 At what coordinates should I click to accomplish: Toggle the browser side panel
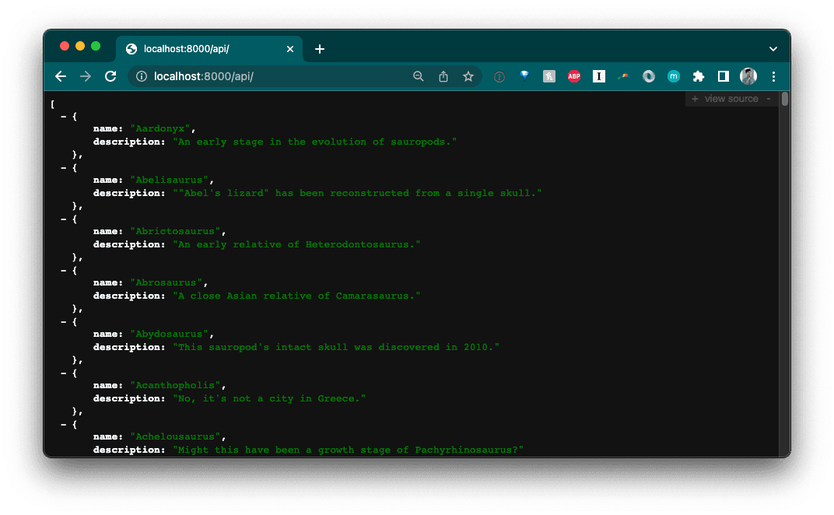coord(724,76)
